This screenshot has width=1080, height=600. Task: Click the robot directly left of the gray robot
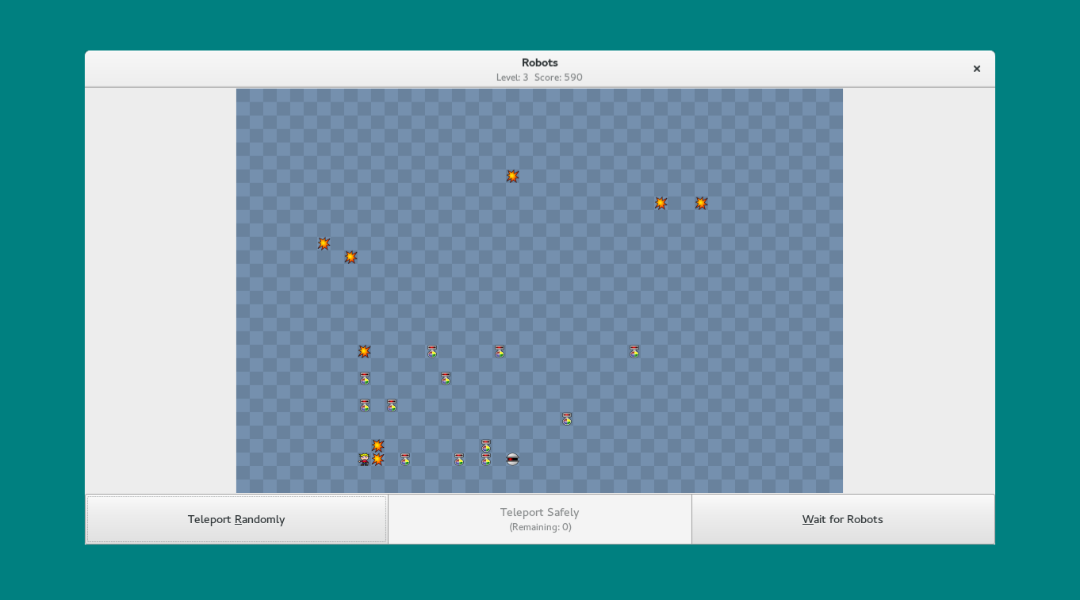(485, 459)
